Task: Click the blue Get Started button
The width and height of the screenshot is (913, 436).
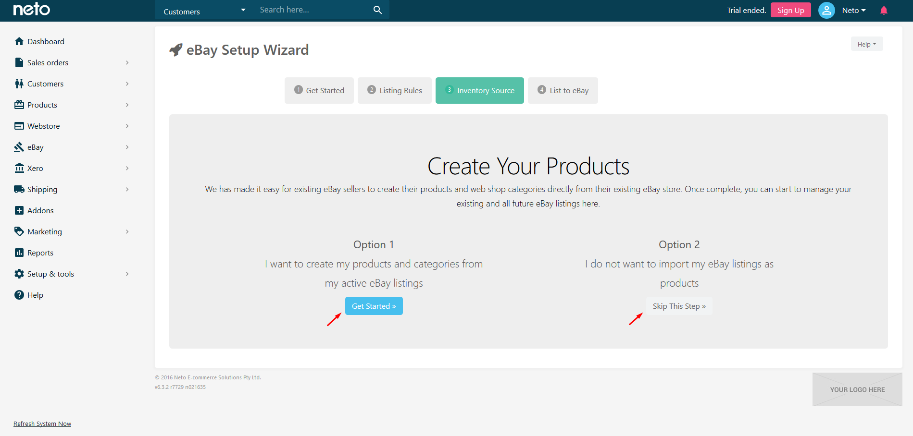Action: tap(374, 306)
